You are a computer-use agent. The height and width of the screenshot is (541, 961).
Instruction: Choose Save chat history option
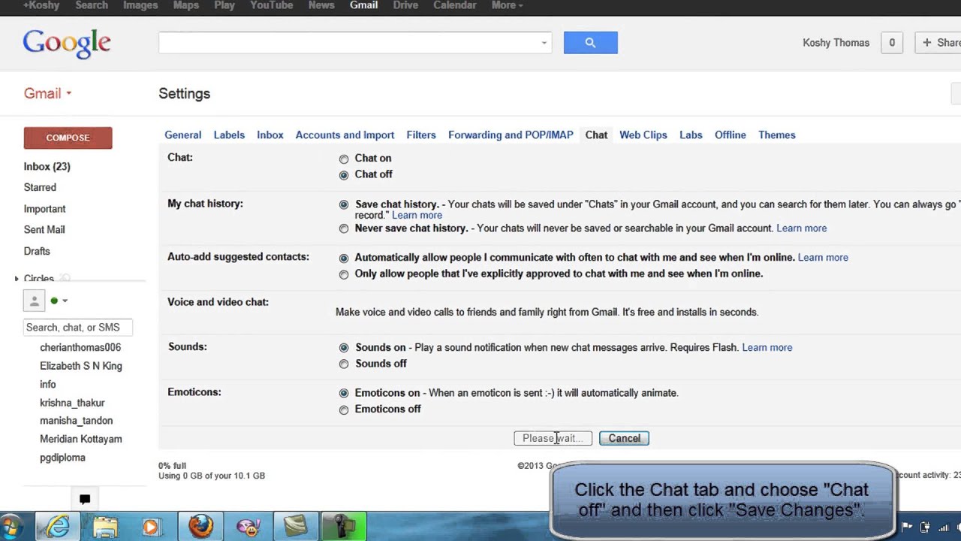point(344,204)
